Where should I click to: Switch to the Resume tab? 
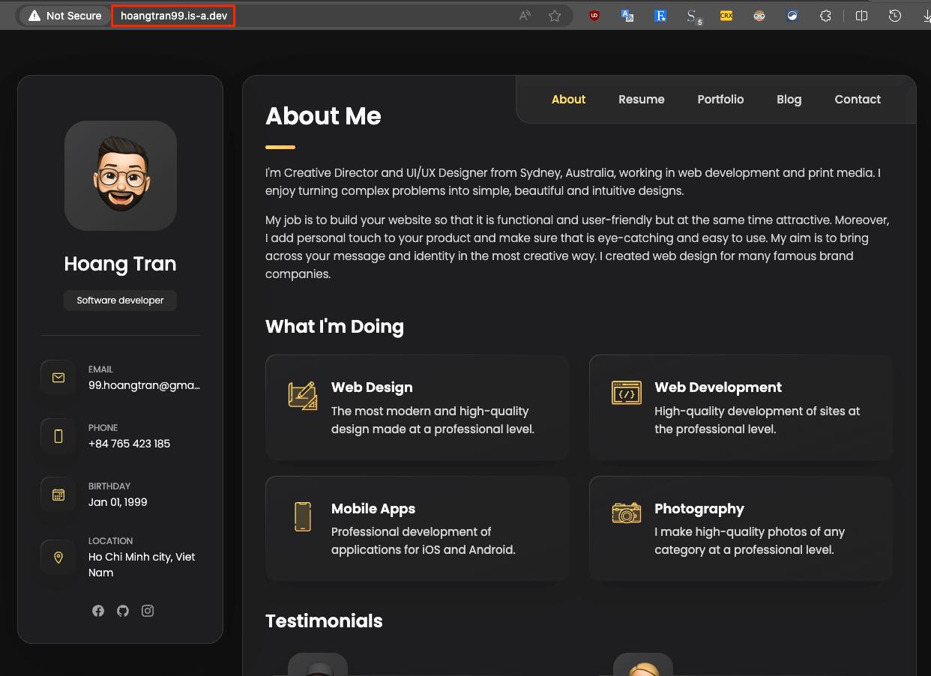(x=642, y=99)
